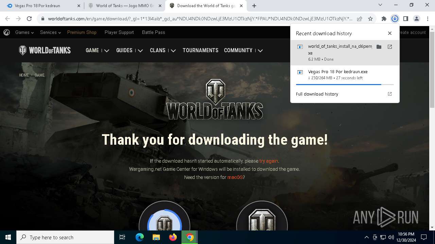The height and width of the screenshot is (244, 435).
Task: Close the World of Tanks Jogo MMO tab
Action: pos(160,6)
